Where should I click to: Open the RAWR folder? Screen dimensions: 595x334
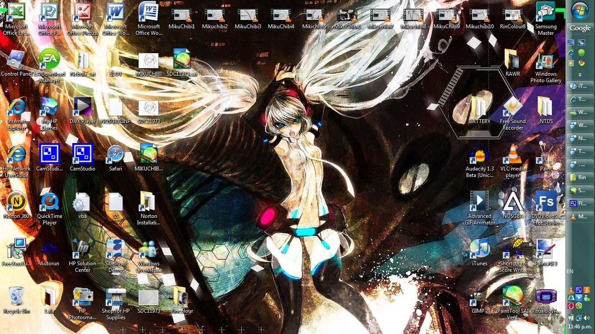513,63
